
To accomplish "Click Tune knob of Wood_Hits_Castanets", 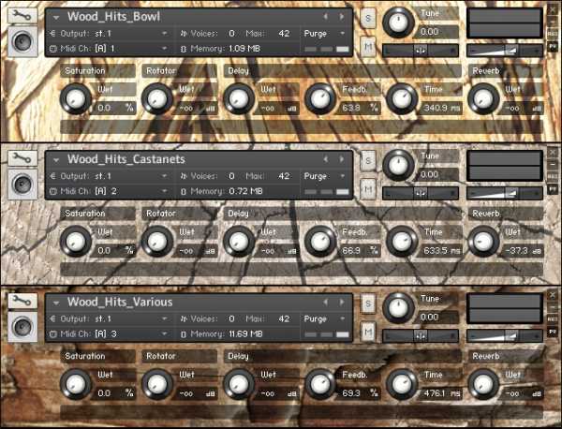I will click(398, 165).
